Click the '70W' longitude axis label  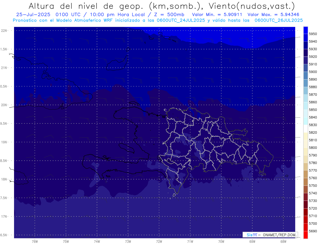coord(221,242)
